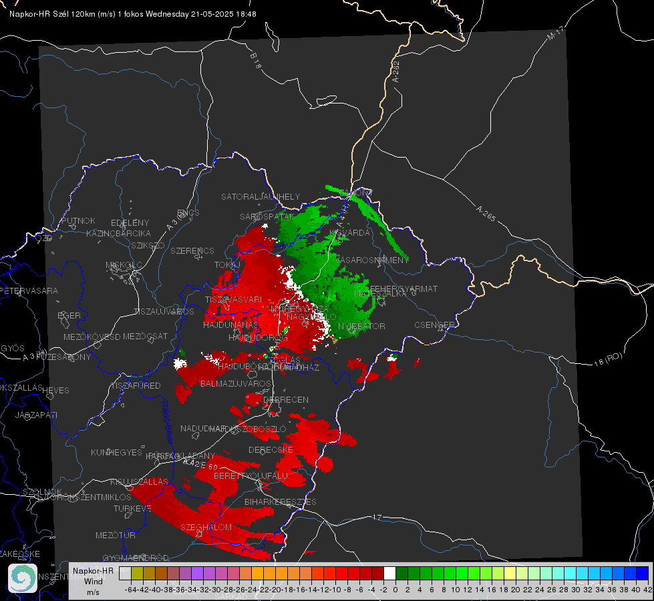Click the M-17 road label
The image size is (654, 601).
coord(555,33)
